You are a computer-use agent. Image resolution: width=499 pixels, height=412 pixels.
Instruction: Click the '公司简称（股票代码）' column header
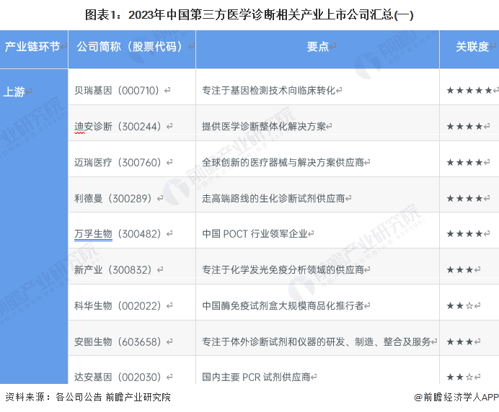131,47
